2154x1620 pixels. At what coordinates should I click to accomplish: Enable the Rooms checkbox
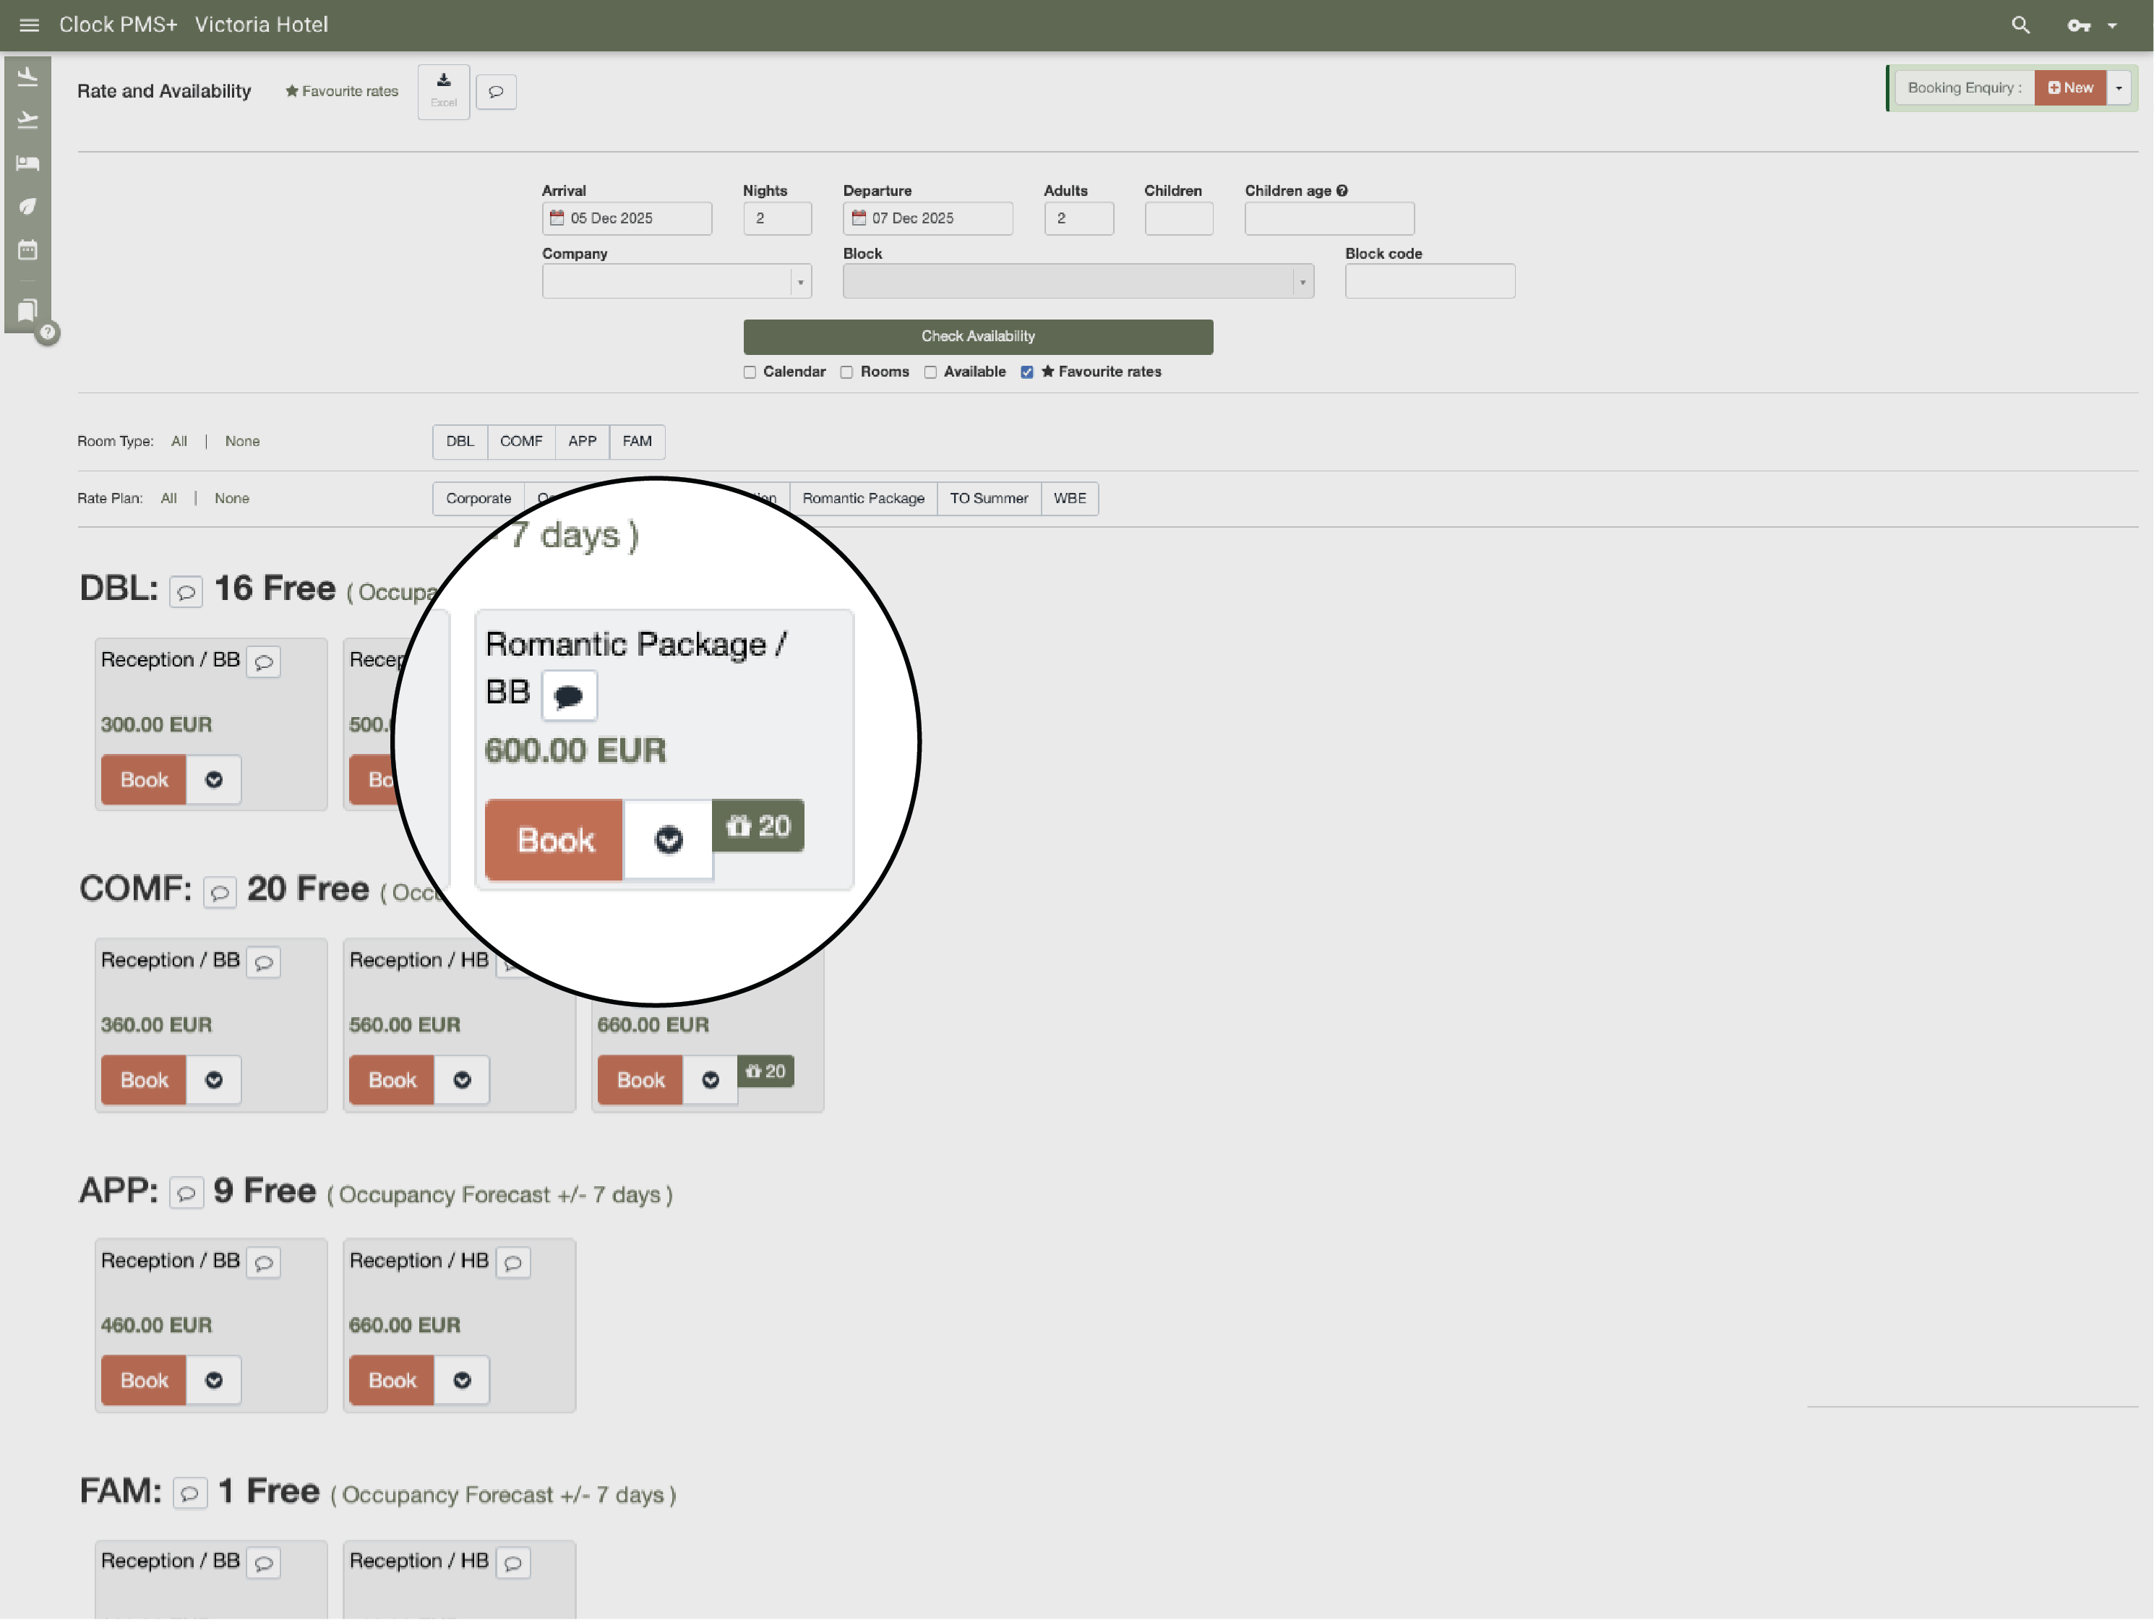tap(846, 372)
